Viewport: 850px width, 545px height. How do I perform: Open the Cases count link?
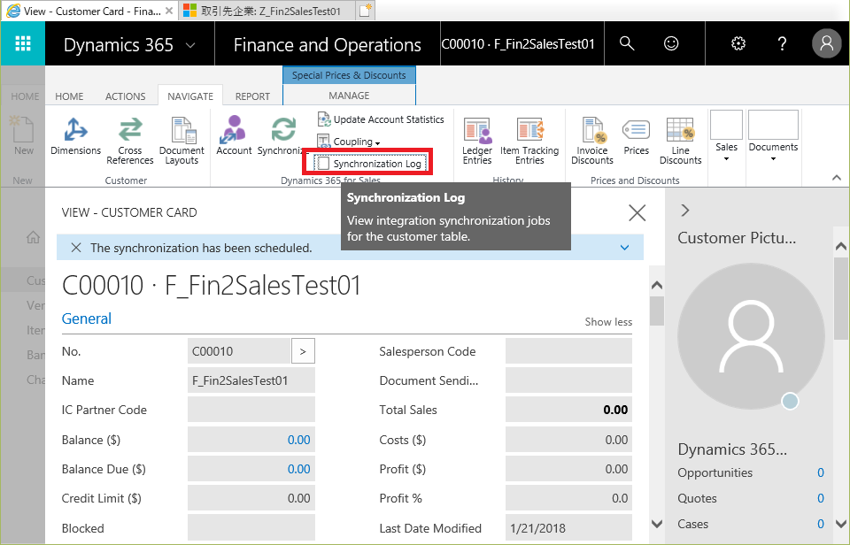click(x=820, y=524)
